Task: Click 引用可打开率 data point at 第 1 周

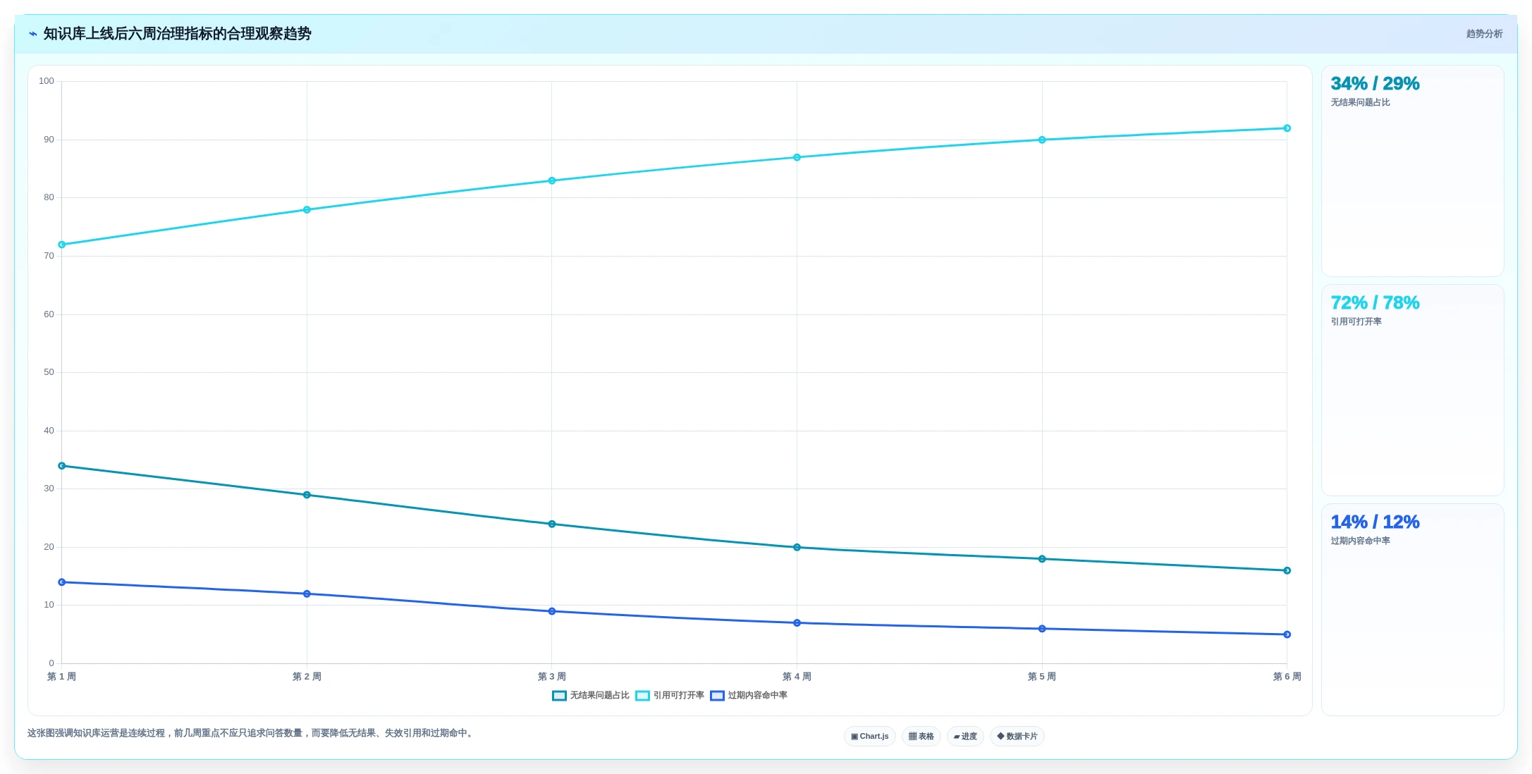Action: click(62, 245)
